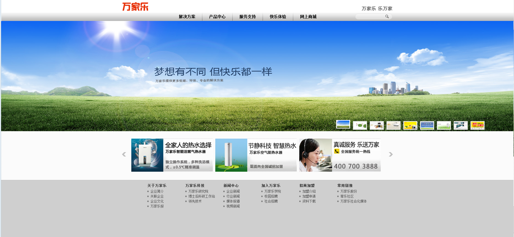The image size is (514, 237).
Task: Open the 校园招聘 footer link
Action: [271, 196]
